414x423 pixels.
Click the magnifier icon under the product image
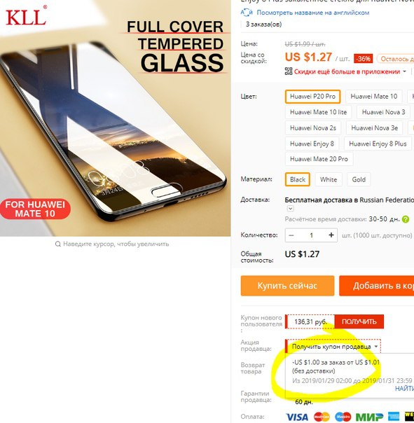click(x=57, y=244)
